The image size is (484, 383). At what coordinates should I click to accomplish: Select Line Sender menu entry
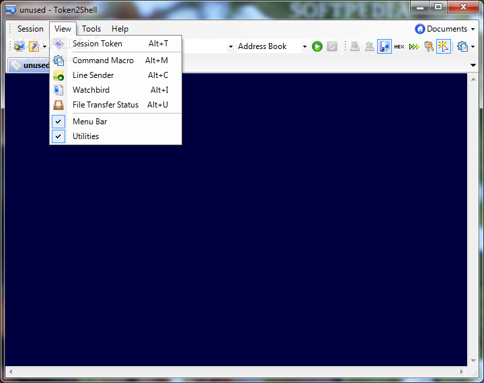116,75
